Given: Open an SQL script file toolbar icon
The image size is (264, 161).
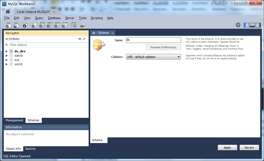Looking at the screenshot, I should click(x=16, y=25).
